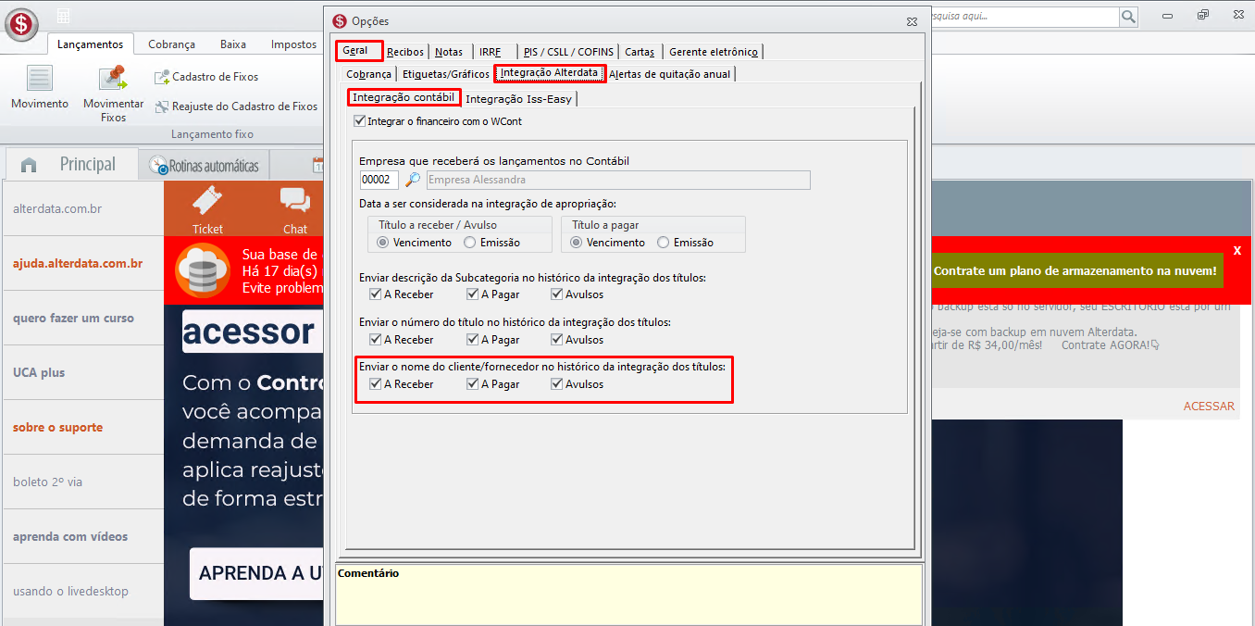Open sobre o suporte link
The height and width of the screenshot is (626, 1255).
coord(57,427)
